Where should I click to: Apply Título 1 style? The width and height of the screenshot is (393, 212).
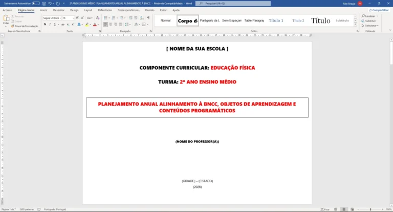point(276,20)
